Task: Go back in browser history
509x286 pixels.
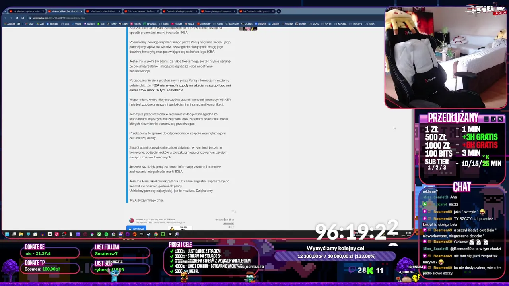Action: 5,18
